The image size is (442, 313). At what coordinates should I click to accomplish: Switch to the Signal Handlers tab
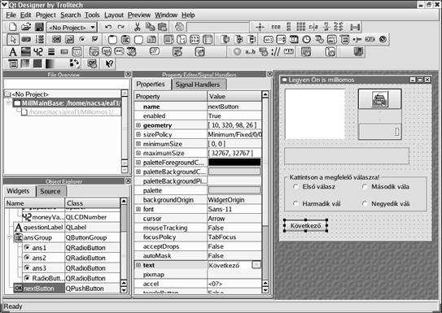point(197,85)
